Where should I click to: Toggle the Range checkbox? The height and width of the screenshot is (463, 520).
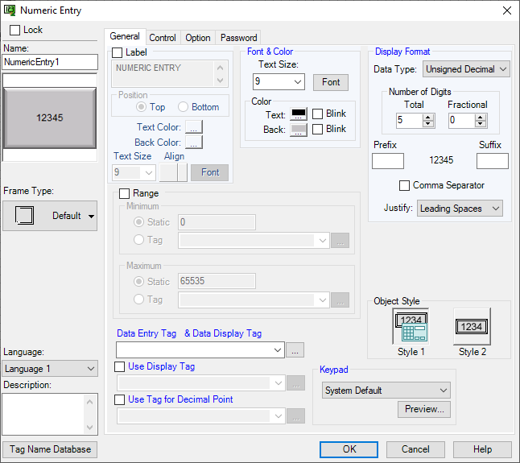coord(124,193)
